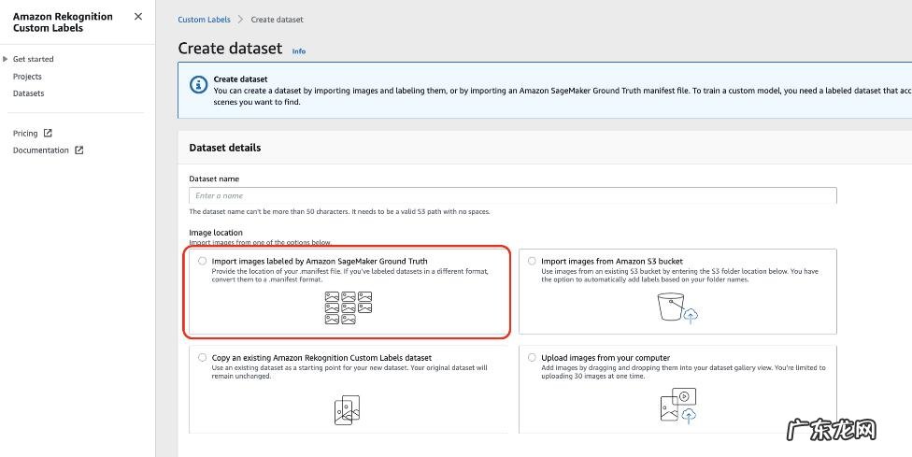
Task: Focus the Dataset name input field
Action: [x=512, y=195]
